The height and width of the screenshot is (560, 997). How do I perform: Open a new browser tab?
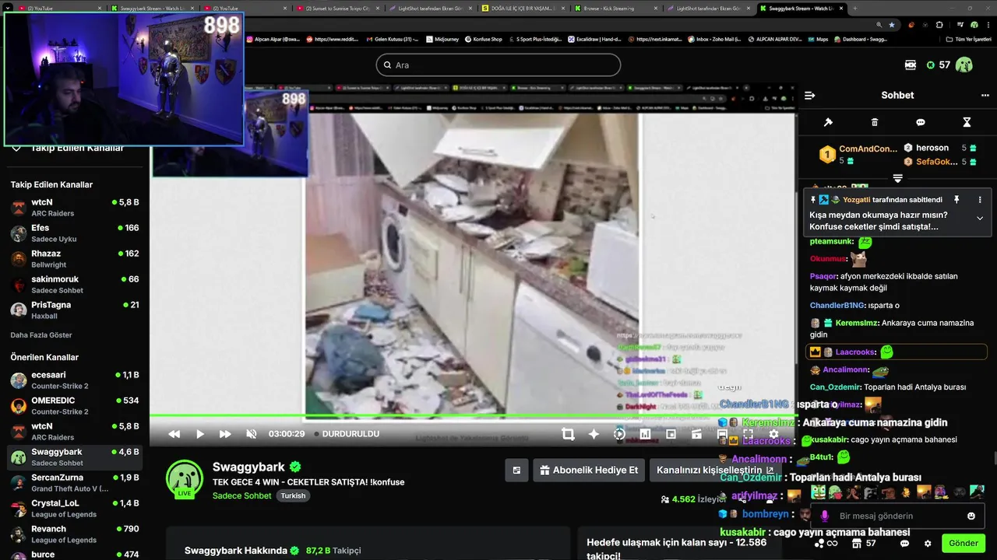tap(855, 8)
